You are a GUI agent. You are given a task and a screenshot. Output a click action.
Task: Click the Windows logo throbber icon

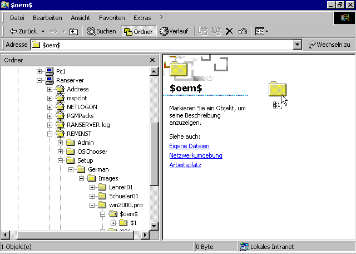tap(344, 18)
